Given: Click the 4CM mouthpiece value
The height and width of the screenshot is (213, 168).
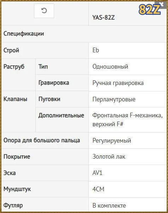Looking at the screenshot, I should point(98,189).
